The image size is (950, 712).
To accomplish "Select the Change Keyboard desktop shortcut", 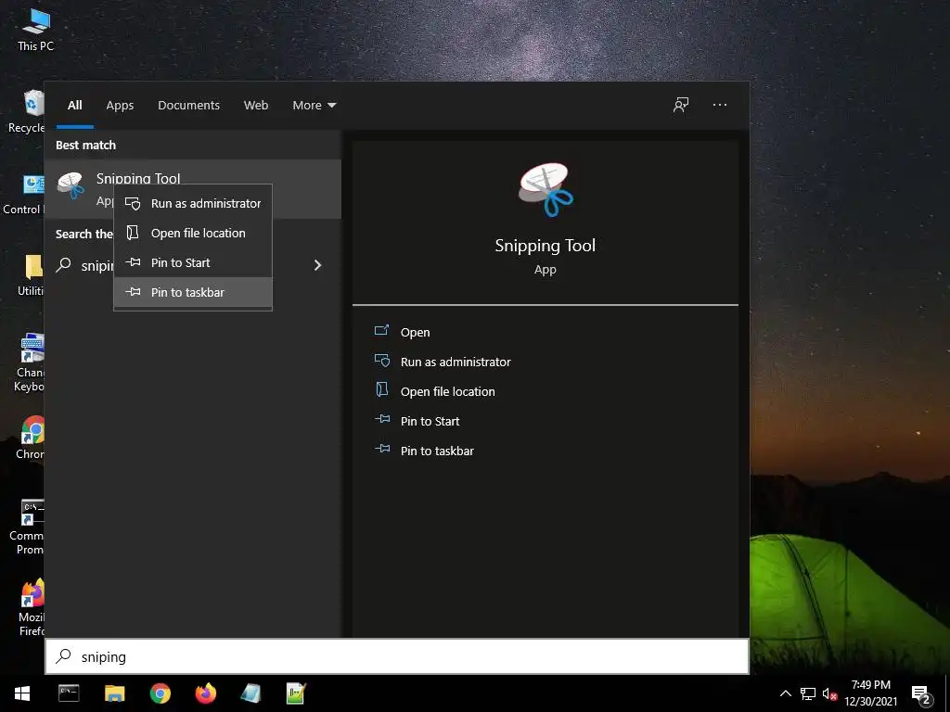I will (x=29, y=362).
